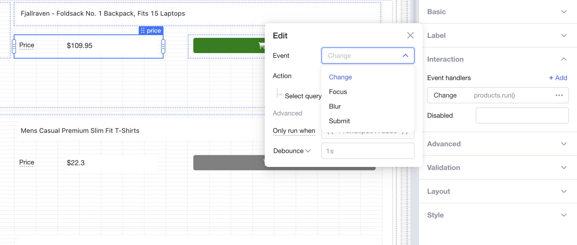Image resolution: width=577 pixels, height=245 pixels.
Task: Select Focus from event options
Action: coord(338,92)
